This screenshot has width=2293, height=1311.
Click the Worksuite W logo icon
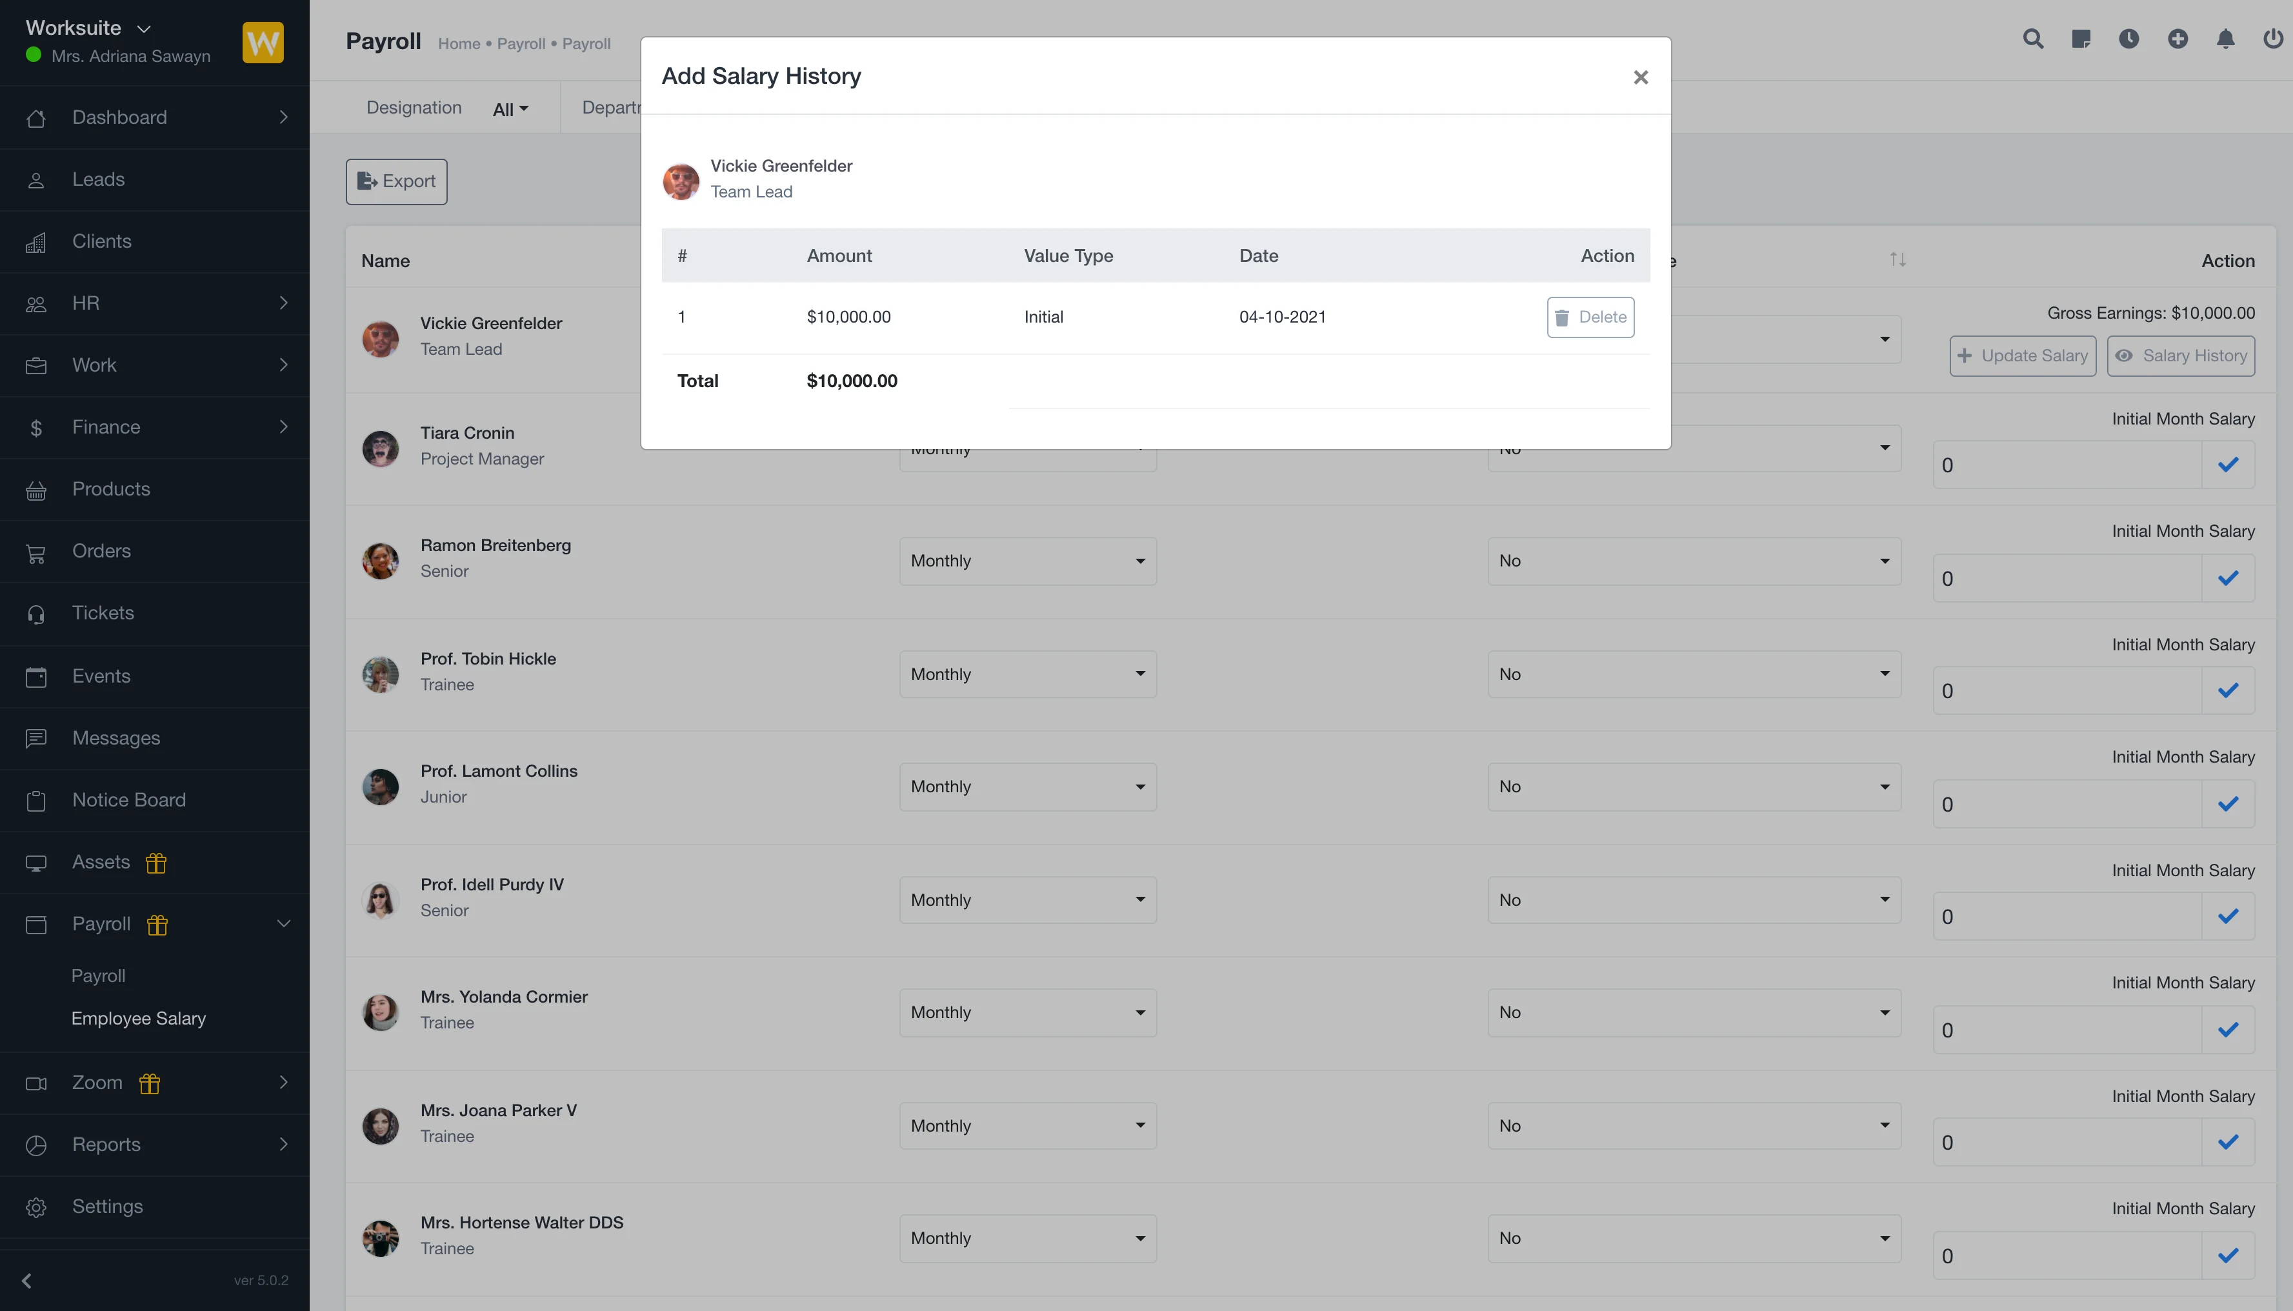click(x=263, y=43)
